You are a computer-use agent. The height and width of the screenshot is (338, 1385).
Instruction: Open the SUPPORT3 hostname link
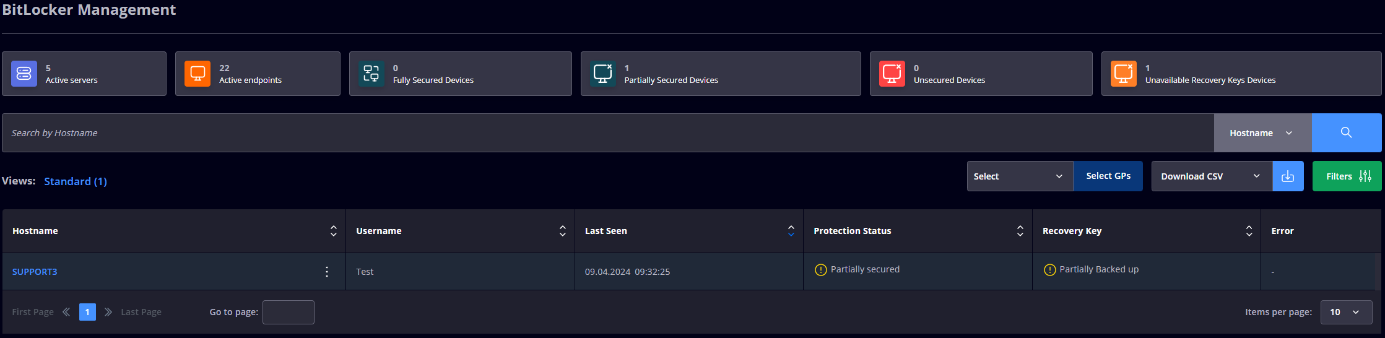click(x=35, y=272)
